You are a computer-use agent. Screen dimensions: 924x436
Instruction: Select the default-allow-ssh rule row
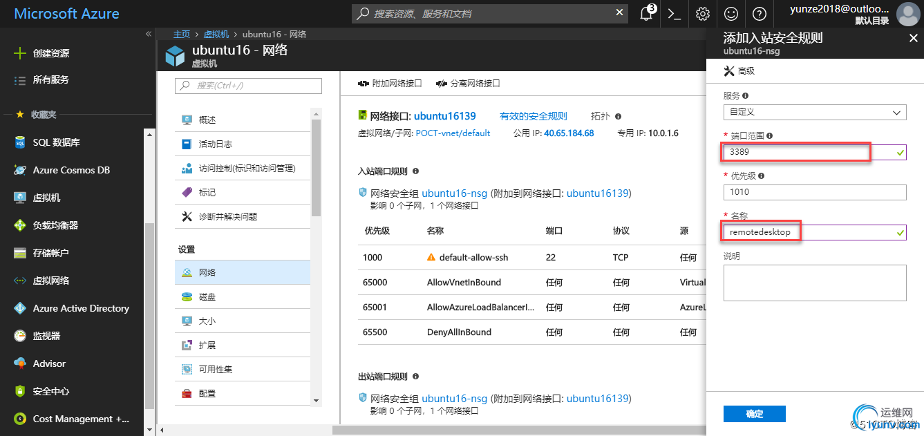click(531, 258)
